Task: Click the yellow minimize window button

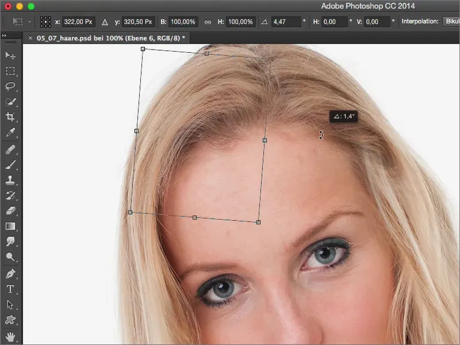Action: (x=20, y=6)
